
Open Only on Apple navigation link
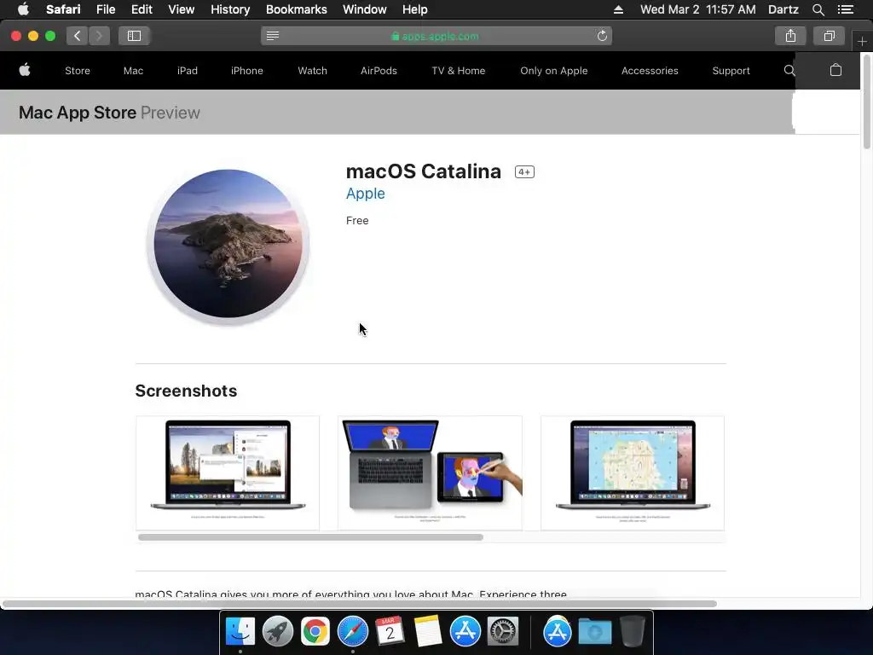553,71
